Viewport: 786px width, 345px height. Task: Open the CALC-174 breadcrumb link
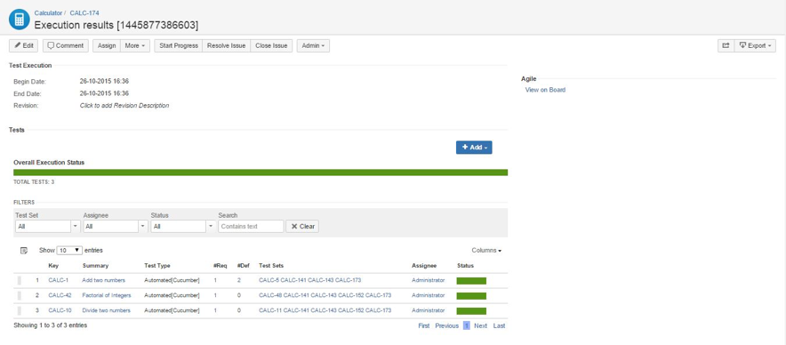click(x=84, y=13)
